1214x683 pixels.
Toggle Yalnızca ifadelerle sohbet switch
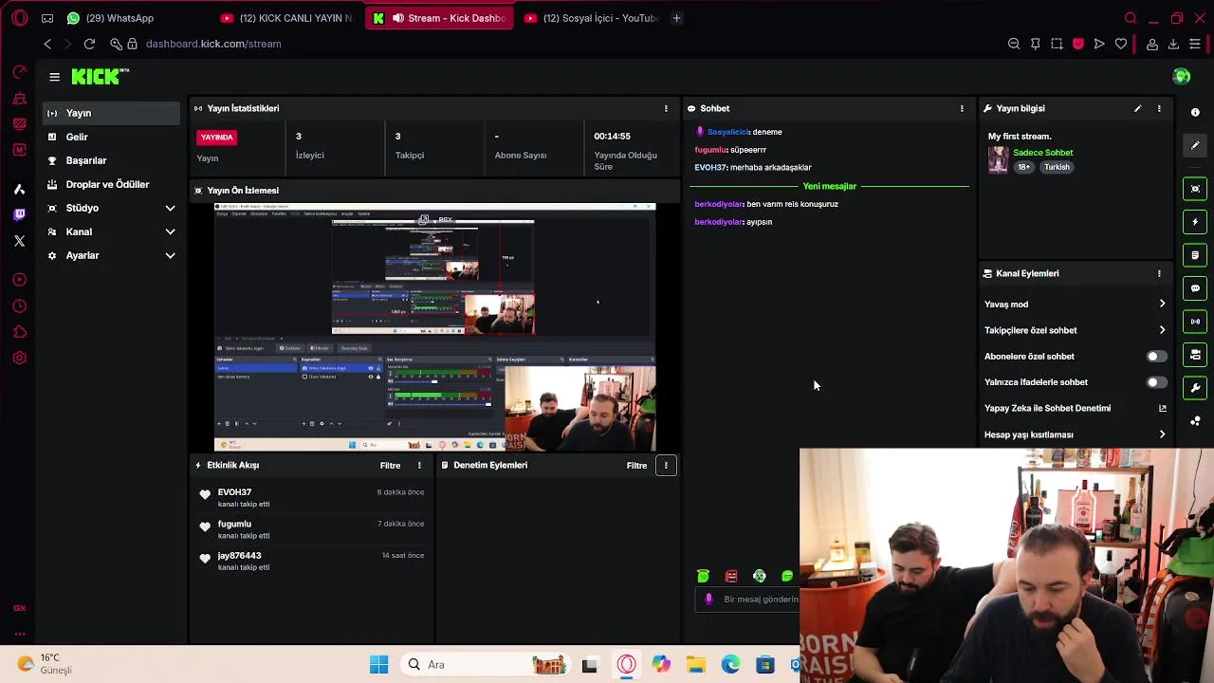point(1156,382)
